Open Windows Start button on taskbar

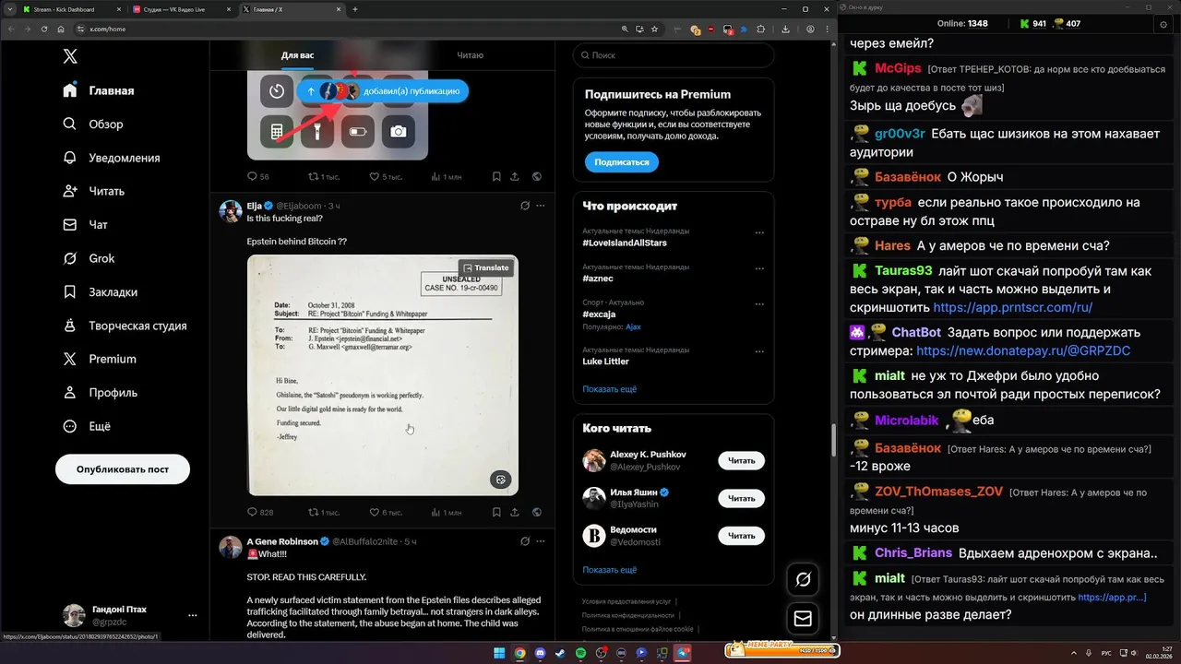[x=499, y=653]
